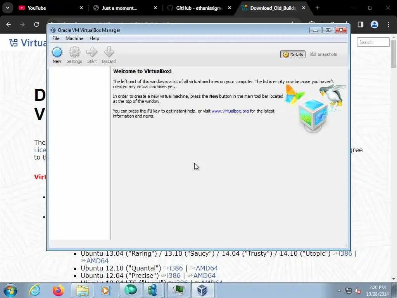
Task: Minimize the VirtualBox Manager window
Action: click(315, 30)
